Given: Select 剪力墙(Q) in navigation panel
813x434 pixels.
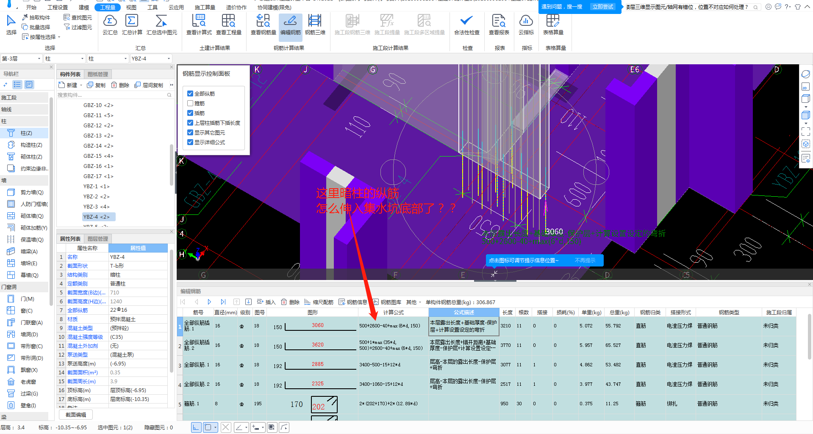Looking at the screenshot, I should point(27,192).
